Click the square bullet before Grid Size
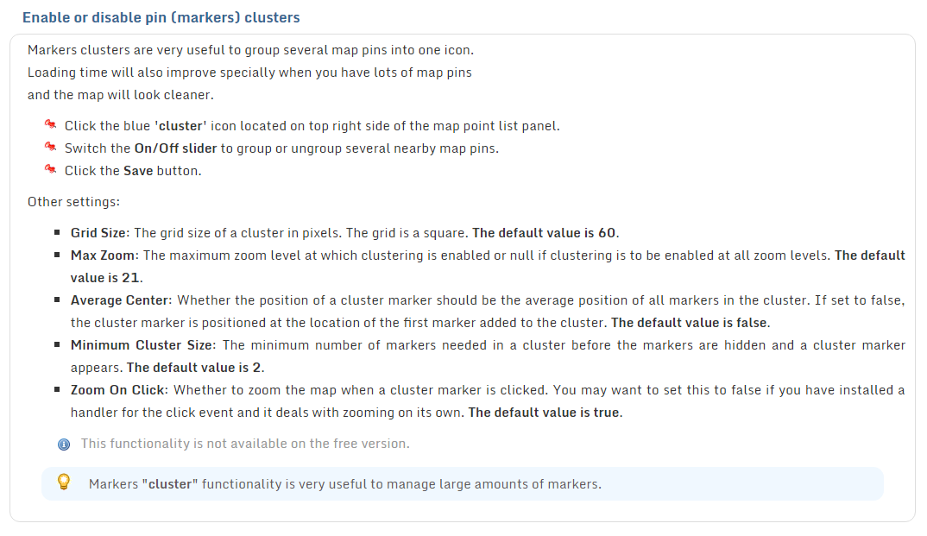Viewport: 927px width, 536px height. coord(57,232)
